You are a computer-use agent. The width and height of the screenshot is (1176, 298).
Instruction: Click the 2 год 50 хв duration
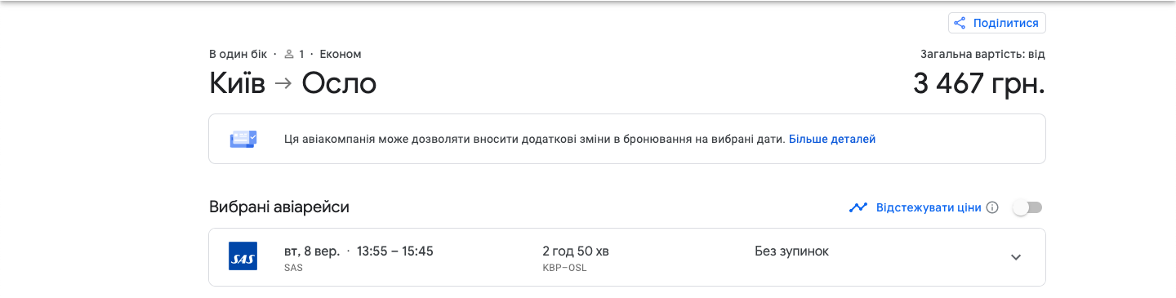coord(576,251)
